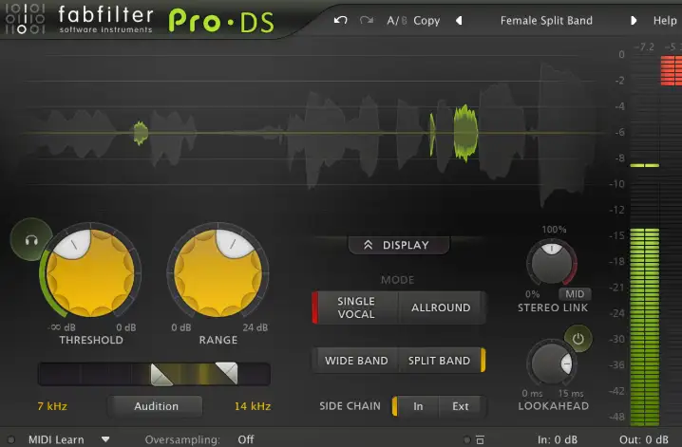This screenshot has height=447, width=682.
Task: Open the MIDI Learn dropdown arrow
Action: point(105,439)
